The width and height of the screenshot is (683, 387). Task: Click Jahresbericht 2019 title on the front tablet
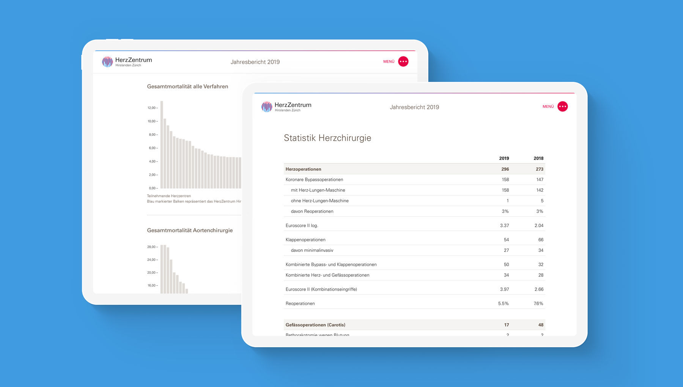coord(414,107)
